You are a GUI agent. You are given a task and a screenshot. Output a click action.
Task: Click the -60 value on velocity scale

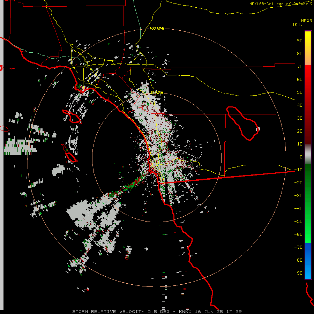[x=298, y=234]
